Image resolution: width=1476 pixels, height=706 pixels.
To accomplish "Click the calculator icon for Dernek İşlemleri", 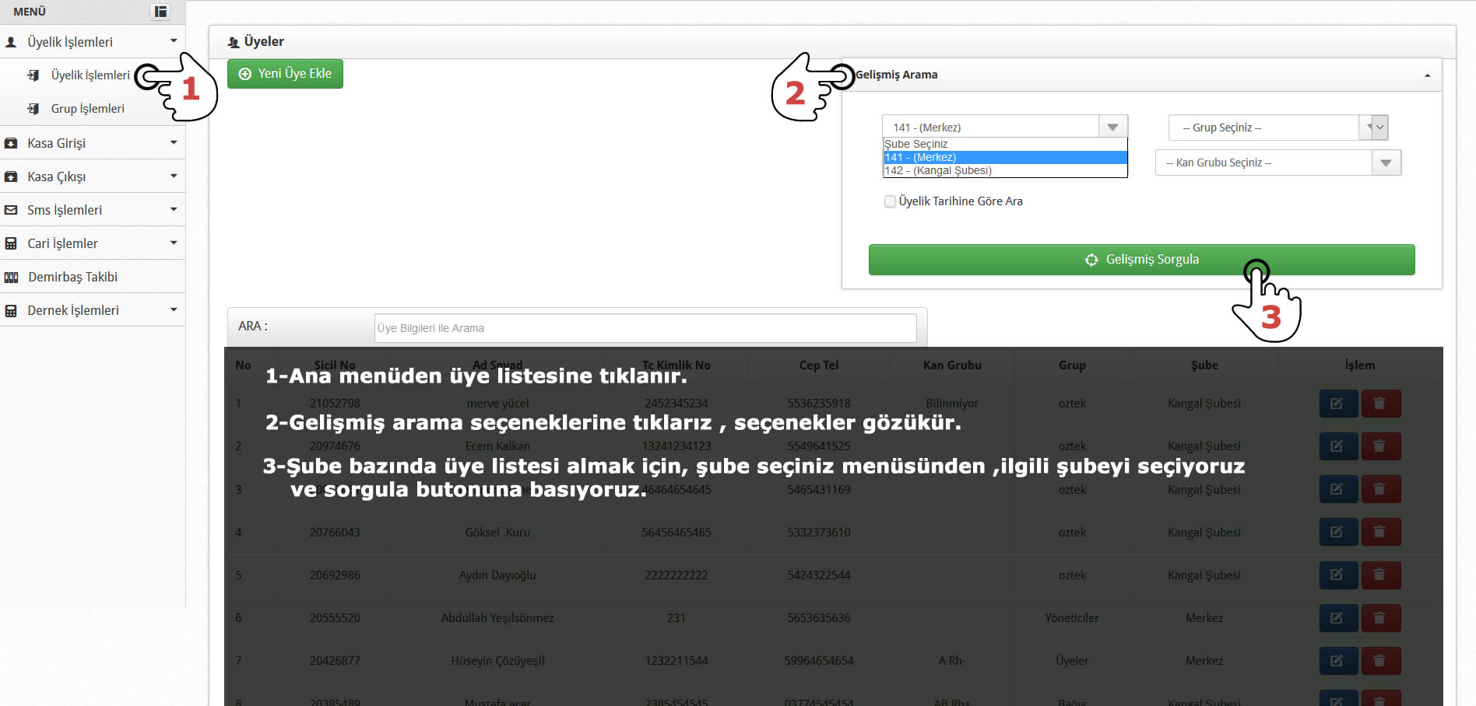I will point(11,310).
